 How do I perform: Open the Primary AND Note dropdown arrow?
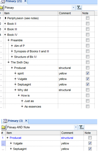(x=76, y=127)
